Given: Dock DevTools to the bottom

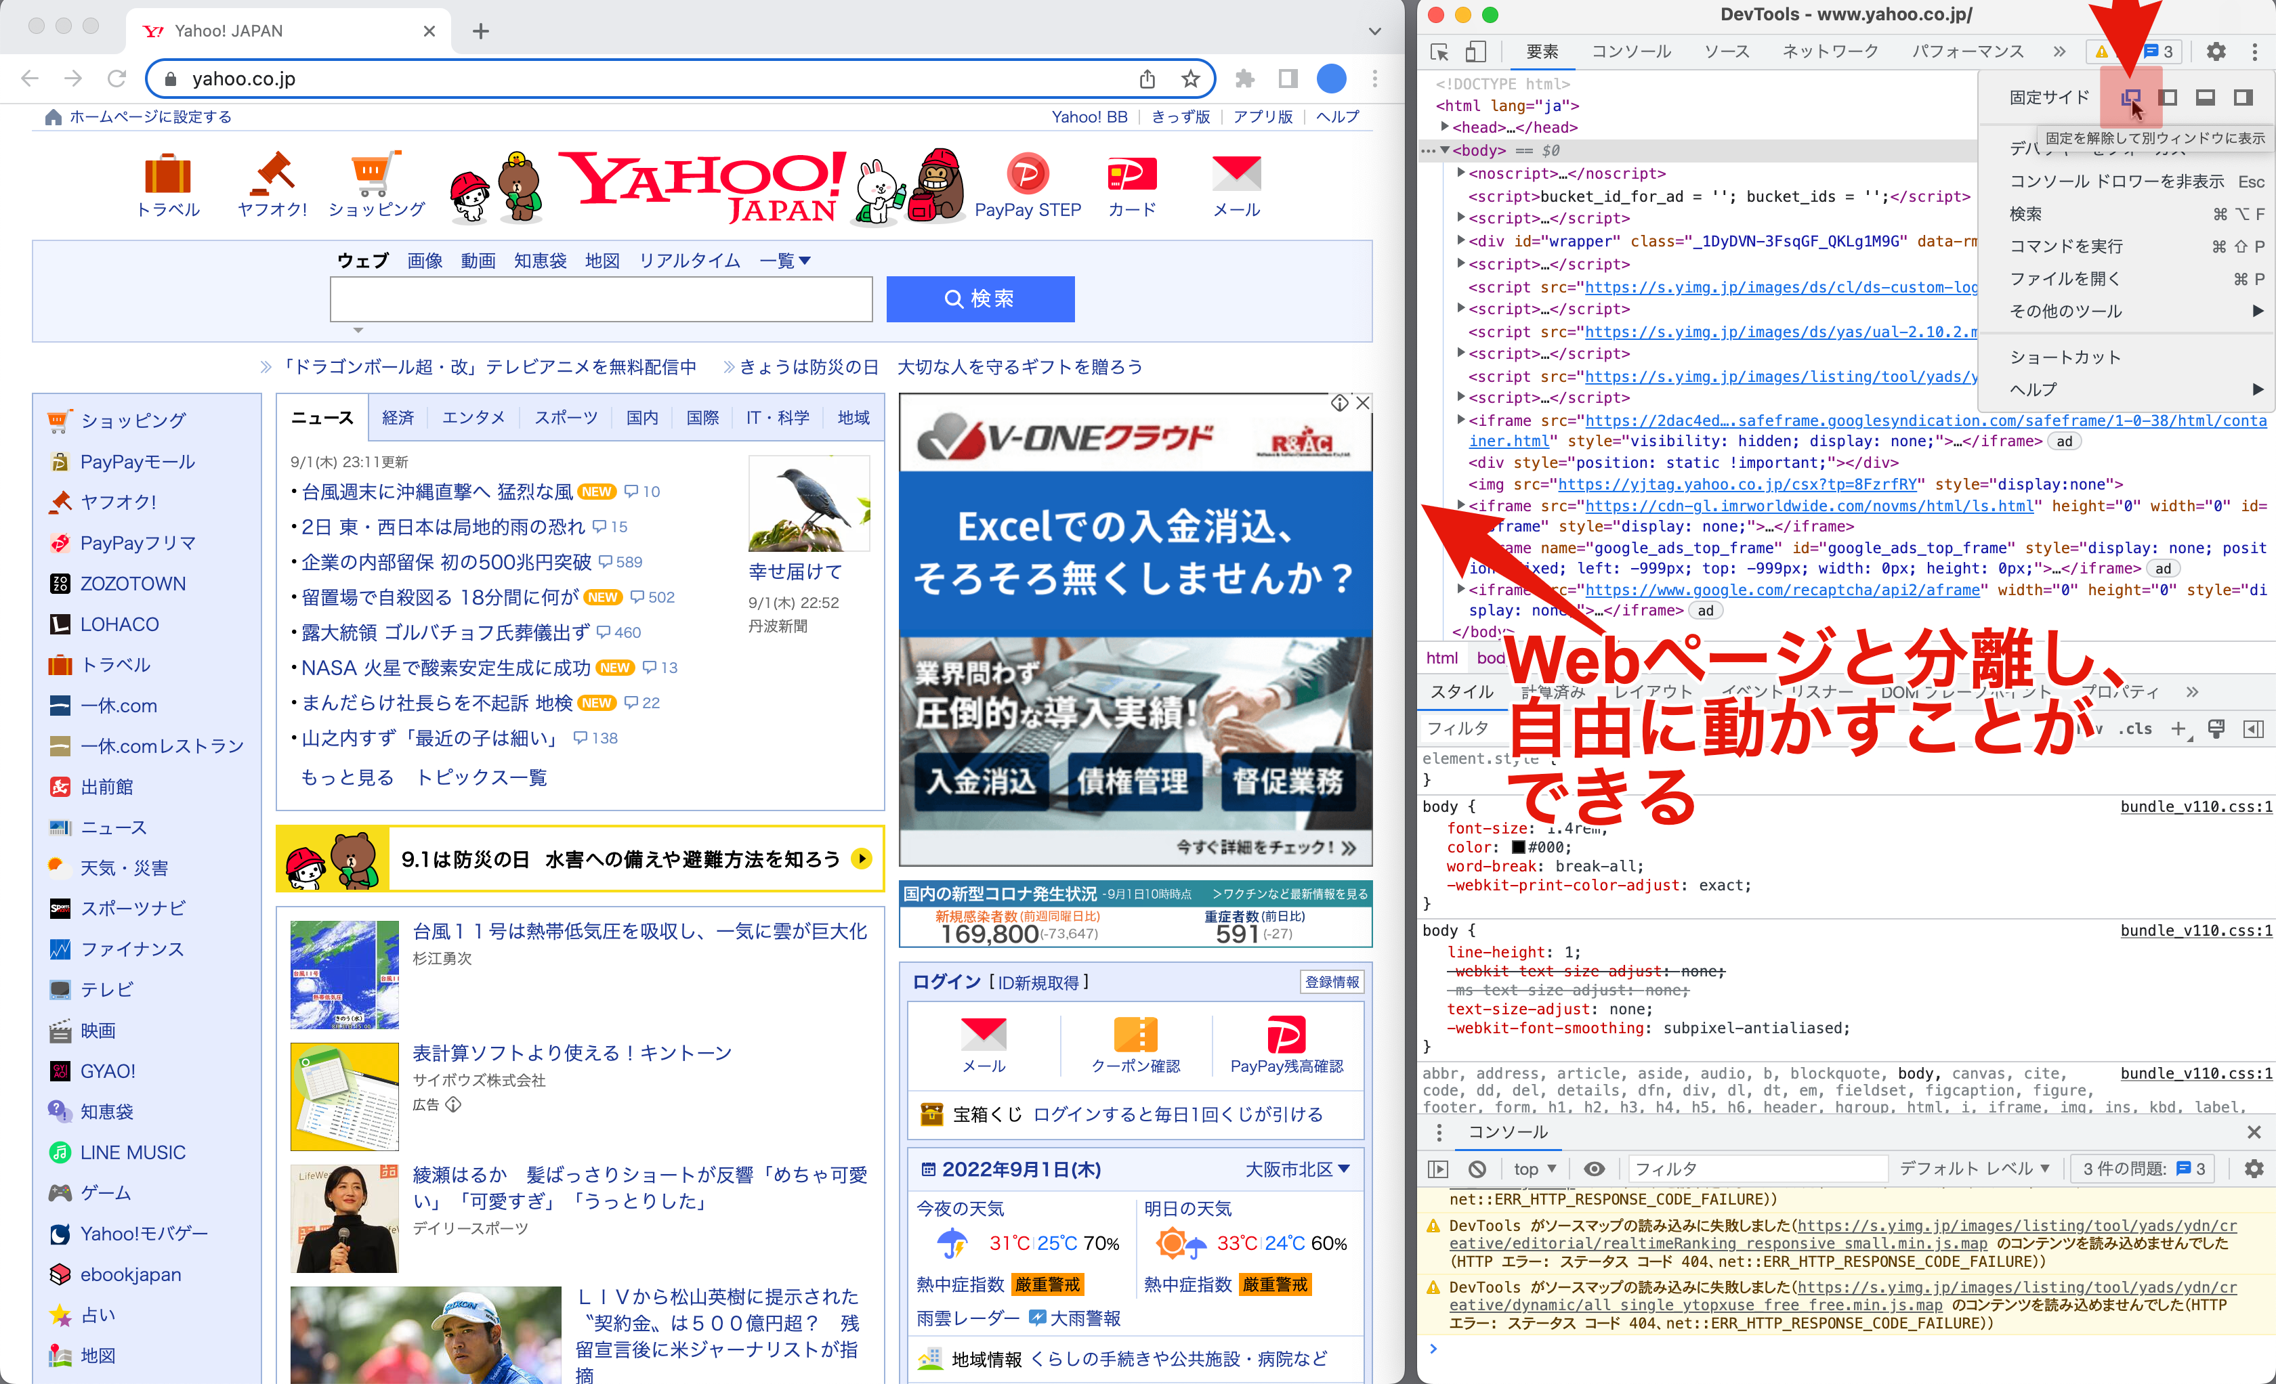Looking at the screenshot, I should 2205,97.
